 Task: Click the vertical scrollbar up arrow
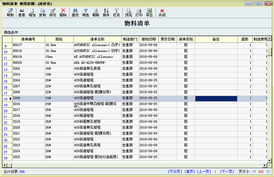269,38
